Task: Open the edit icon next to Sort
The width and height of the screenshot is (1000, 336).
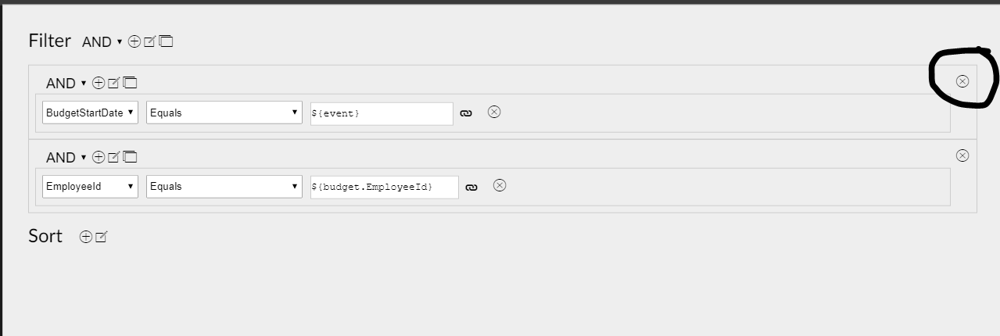Action: pos(101,237)
